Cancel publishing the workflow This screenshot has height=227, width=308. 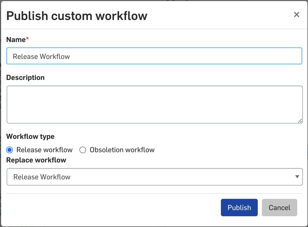point(279,208)
